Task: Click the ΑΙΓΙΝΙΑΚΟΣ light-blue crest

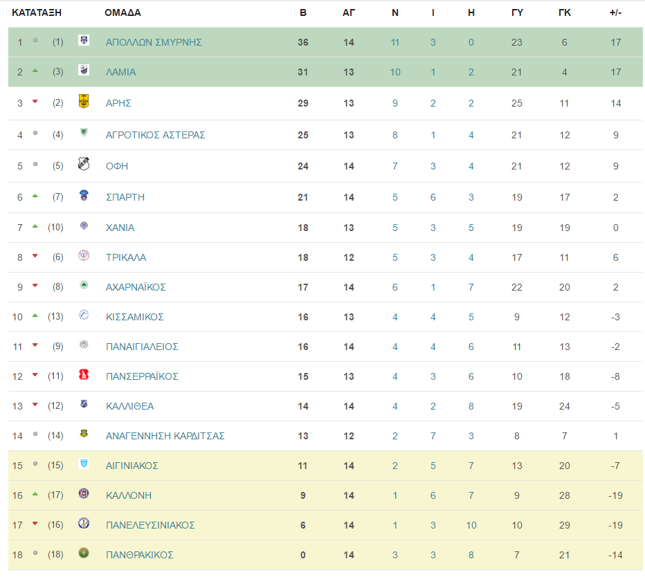Action: point(84,464)
